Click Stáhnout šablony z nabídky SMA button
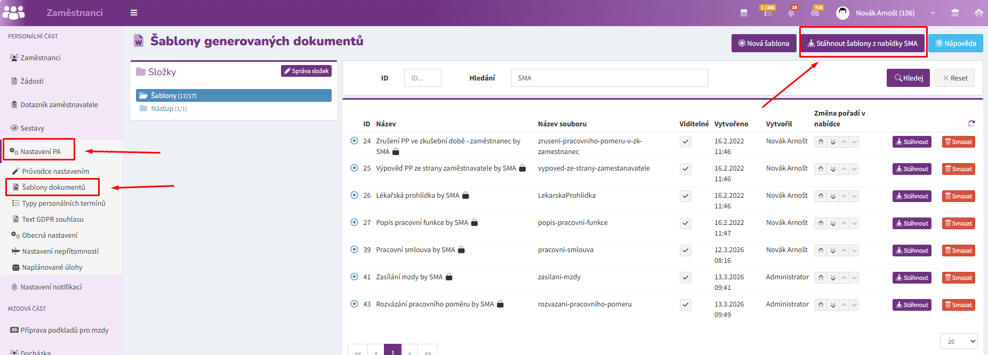Image resolution: width=988 pixels, height=355 pixels. coord(862,43)
